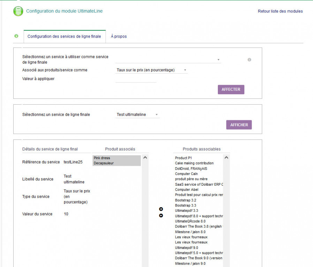
Task: Select 'Decapsuleur' in associated products list
Action: click(116, 163)
